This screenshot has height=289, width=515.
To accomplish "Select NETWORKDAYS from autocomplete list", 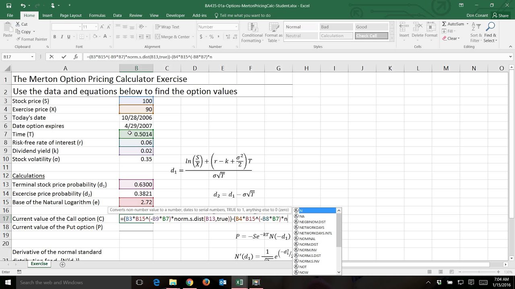I will coord(317,228).
